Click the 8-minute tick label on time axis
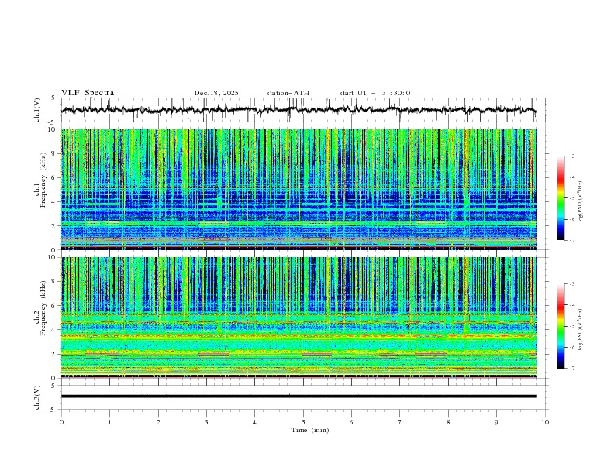The height and width of the screenshot is (474, 614). click(x=448, y=421)
